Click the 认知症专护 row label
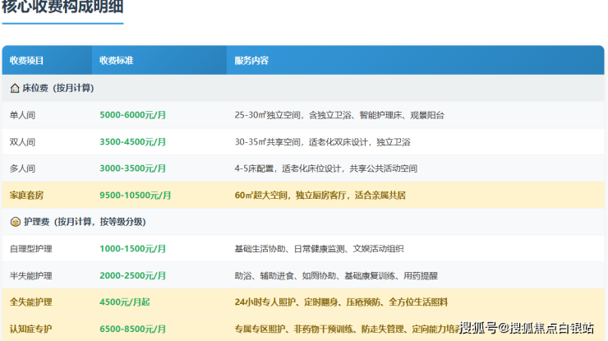Image resolution: width=608 pixels, height=341 pixels. [x=30, y=329]
